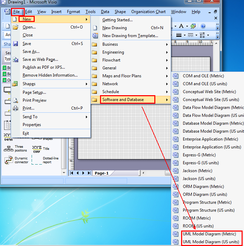Click the Dotted-line report shape icon
The image size is (244, 246).
37,160
